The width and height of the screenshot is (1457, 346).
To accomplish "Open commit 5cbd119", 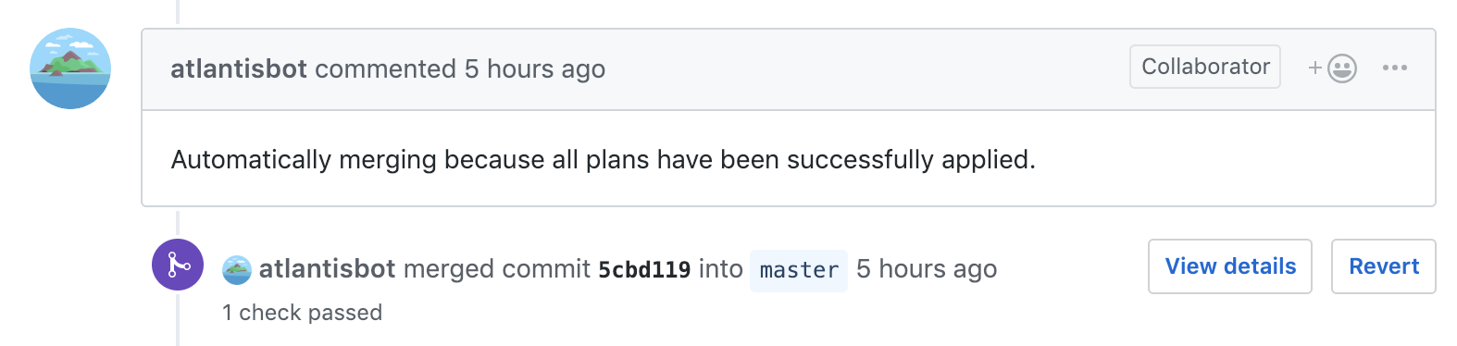I will (x=644, y=269).
